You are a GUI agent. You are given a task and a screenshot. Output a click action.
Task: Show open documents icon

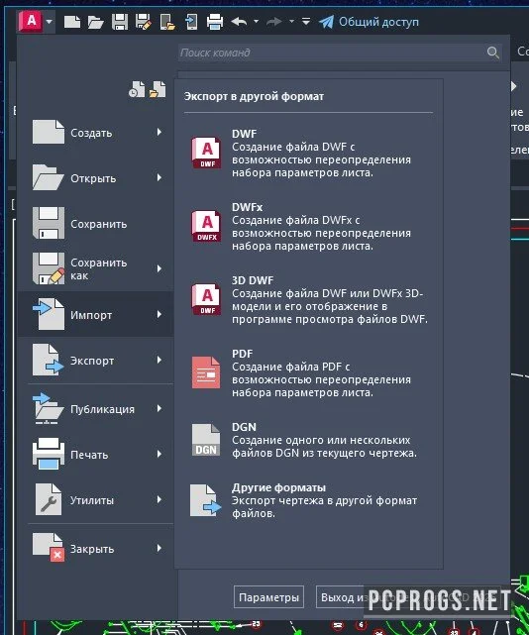pos(158,89)
